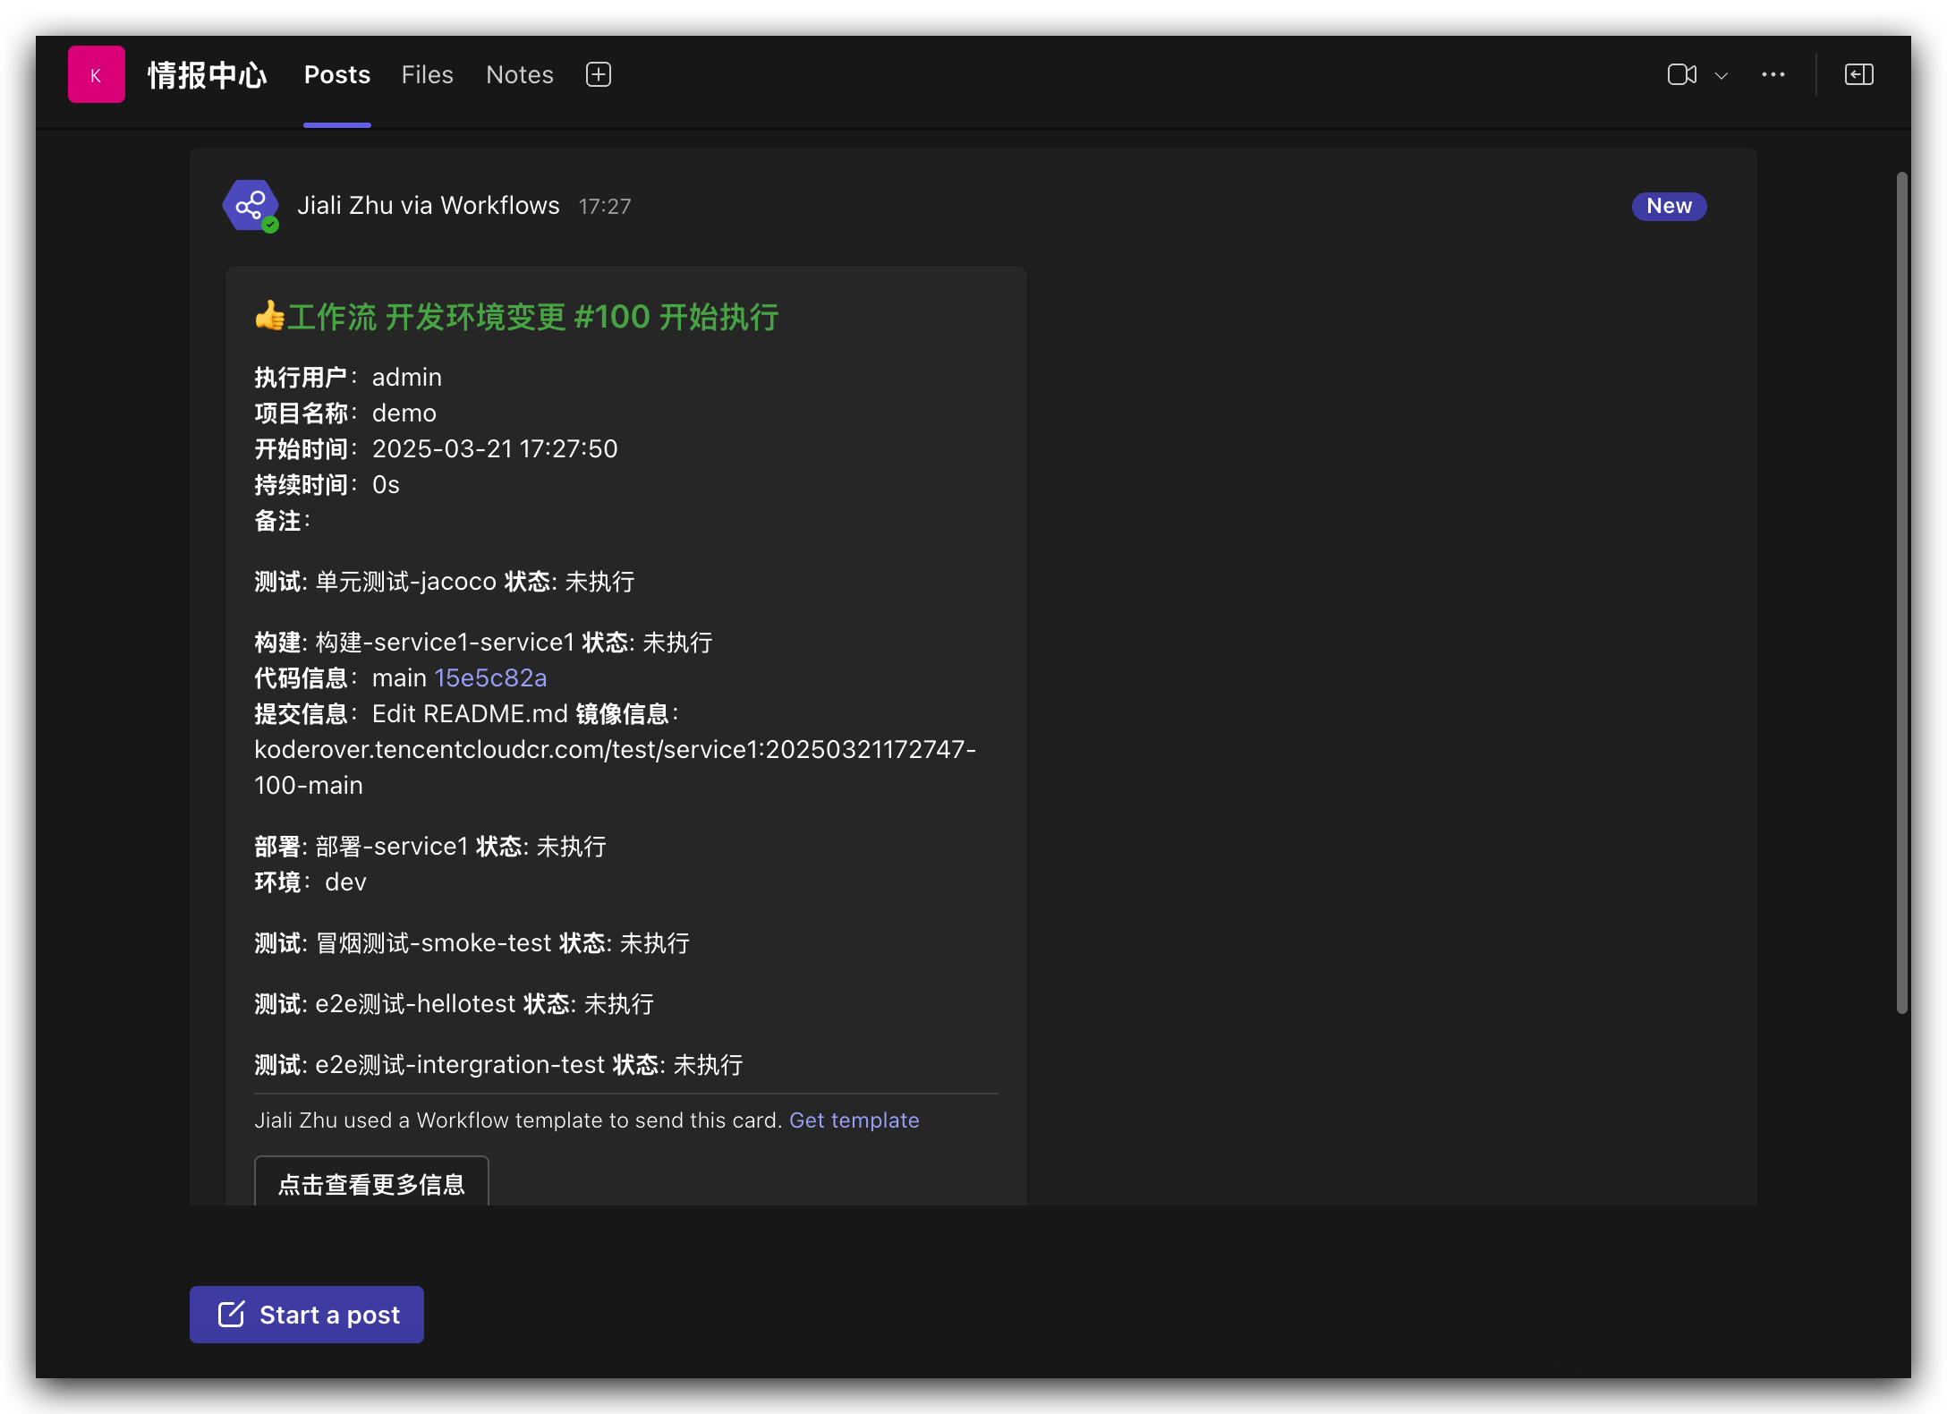Collapse the channel pane with the arrow icon
Screen dimensions: 1947x1414
[1858, 74]
